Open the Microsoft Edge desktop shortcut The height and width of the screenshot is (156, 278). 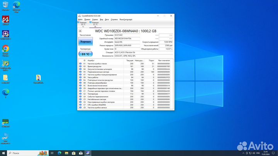[x=16, y=7]
